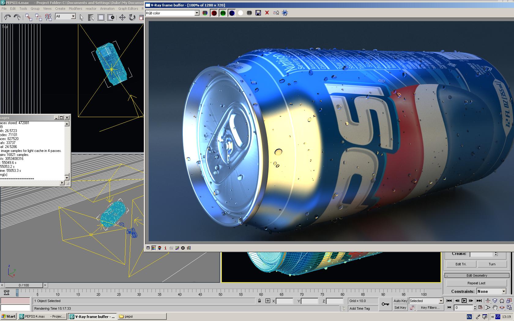Image resolution: width=514 pixels, height=321 pixels.
Task: Click the Turn button
Action: pyautogui.click(x=492, y=264)
